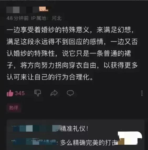The height and width of the screenshot is (150, 148).
Task: Click the 热评 hot comment tag
Action: click(14, 108)
